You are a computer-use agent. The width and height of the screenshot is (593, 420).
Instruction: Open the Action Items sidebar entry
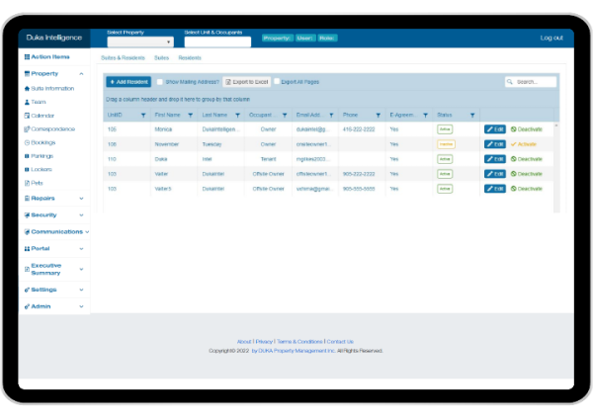point(46,56)
